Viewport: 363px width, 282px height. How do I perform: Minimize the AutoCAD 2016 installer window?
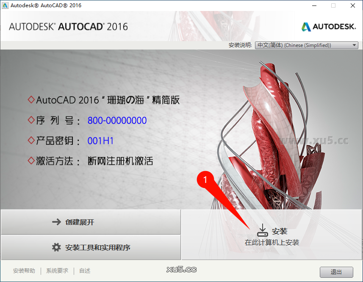click(x=313, y=6)
